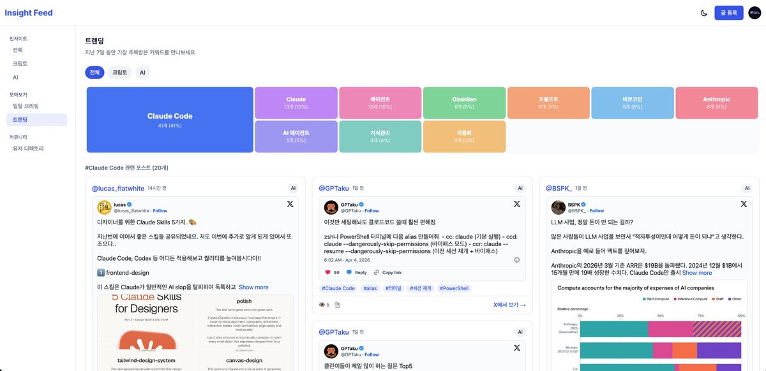This screenshot has width=766, height=371.
Task: Click the pink 에이전트 keyword tile
Action: click(380, 103)
